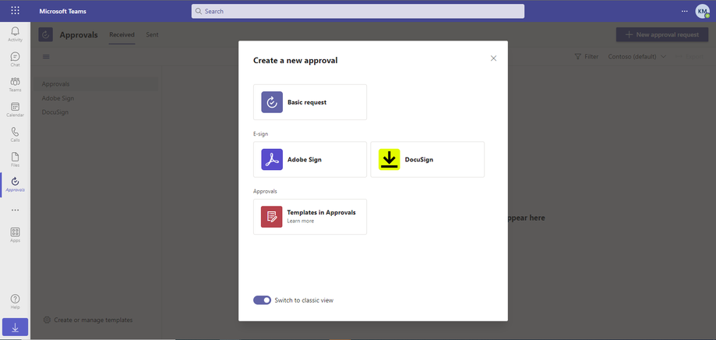Select Approvals in the left rail

pyautogui.click(x=15, y=185)
